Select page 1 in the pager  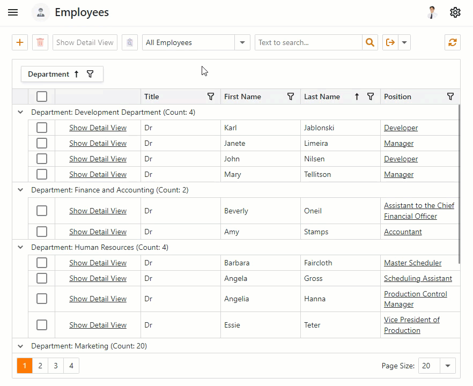pos(25,366)
